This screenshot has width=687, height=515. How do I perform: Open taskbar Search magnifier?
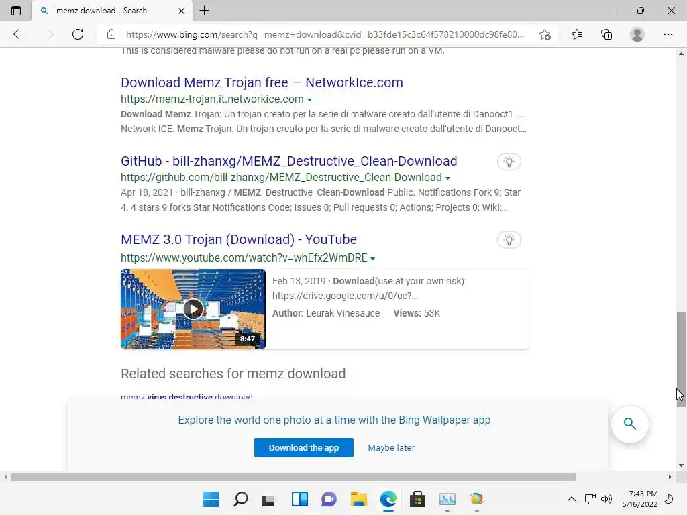point(241,499)
